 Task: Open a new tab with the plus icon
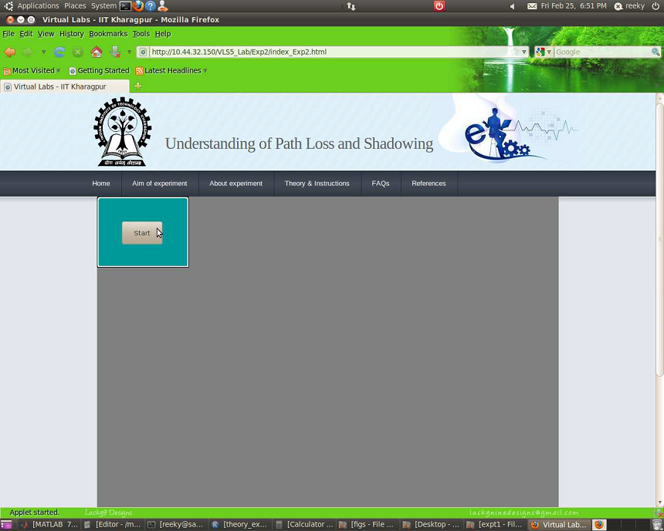click(138, 86)
